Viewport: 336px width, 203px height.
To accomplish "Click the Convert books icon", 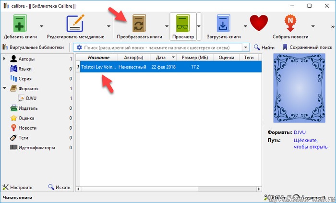I will point(139,23).
